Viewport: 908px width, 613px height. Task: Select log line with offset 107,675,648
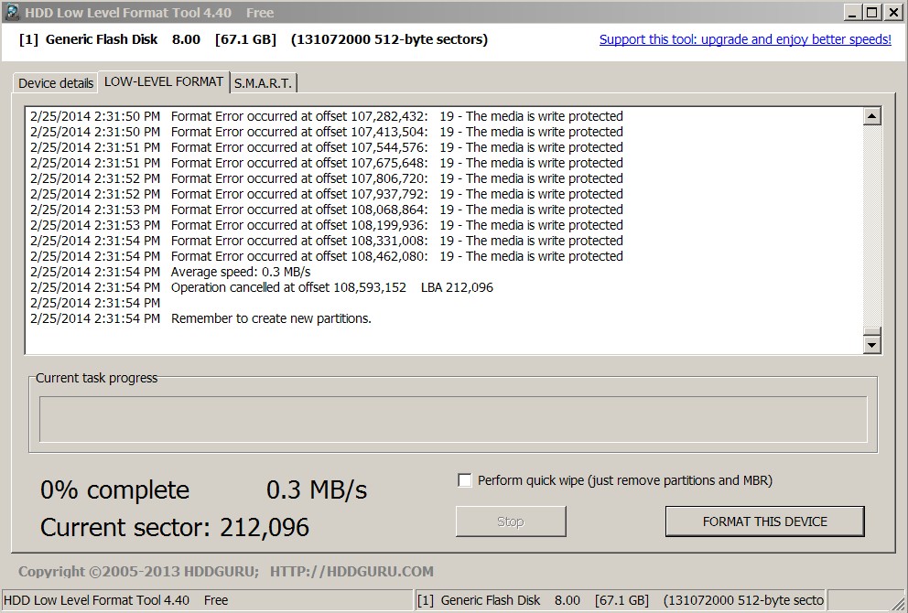(x=327, y=163)
